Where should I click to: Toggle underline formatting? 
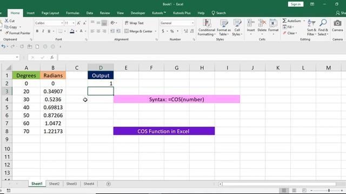pyautogui.click(x=49, y=31)
